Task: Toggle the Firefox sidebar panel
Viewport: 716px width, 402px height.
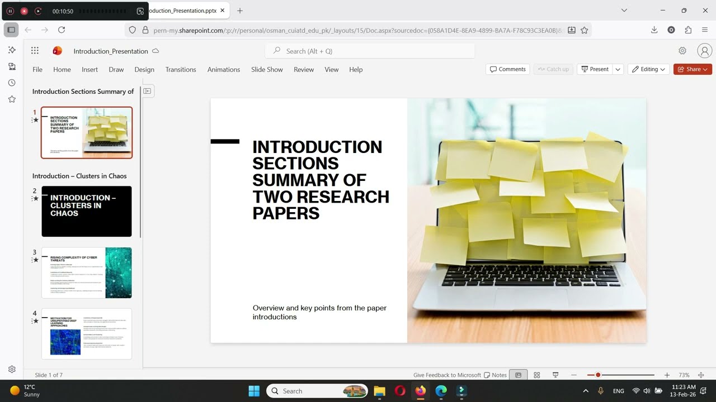Action: coord(11,30)
